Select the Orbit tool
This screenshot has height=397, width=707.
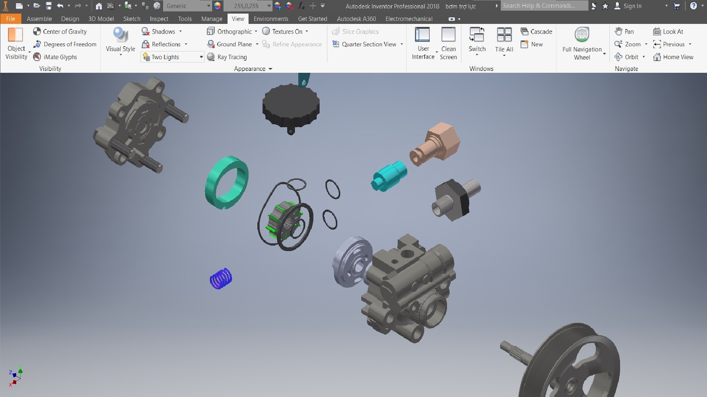point(627,57)
